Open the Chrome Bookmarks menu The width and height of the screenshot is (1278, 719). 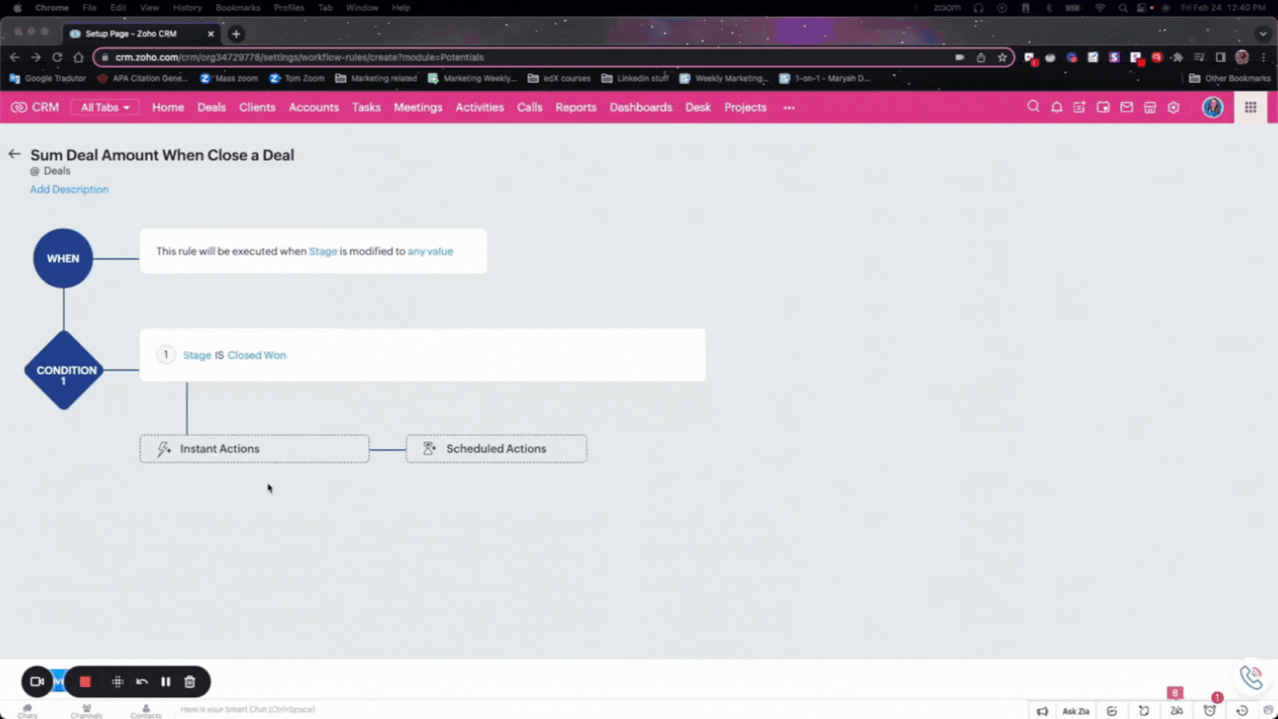[x=238, y=7]
